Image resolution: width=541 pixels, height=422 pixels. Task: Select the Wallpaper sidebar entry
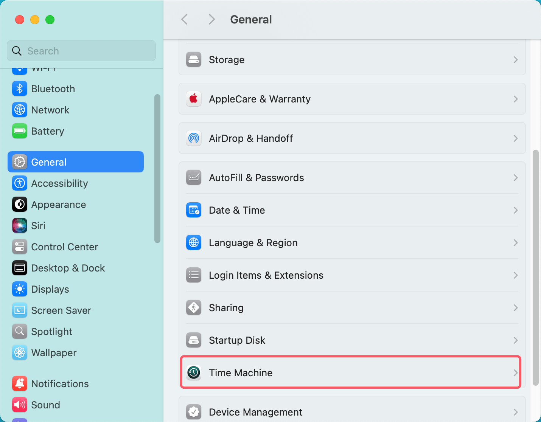(x=53, y=352)
